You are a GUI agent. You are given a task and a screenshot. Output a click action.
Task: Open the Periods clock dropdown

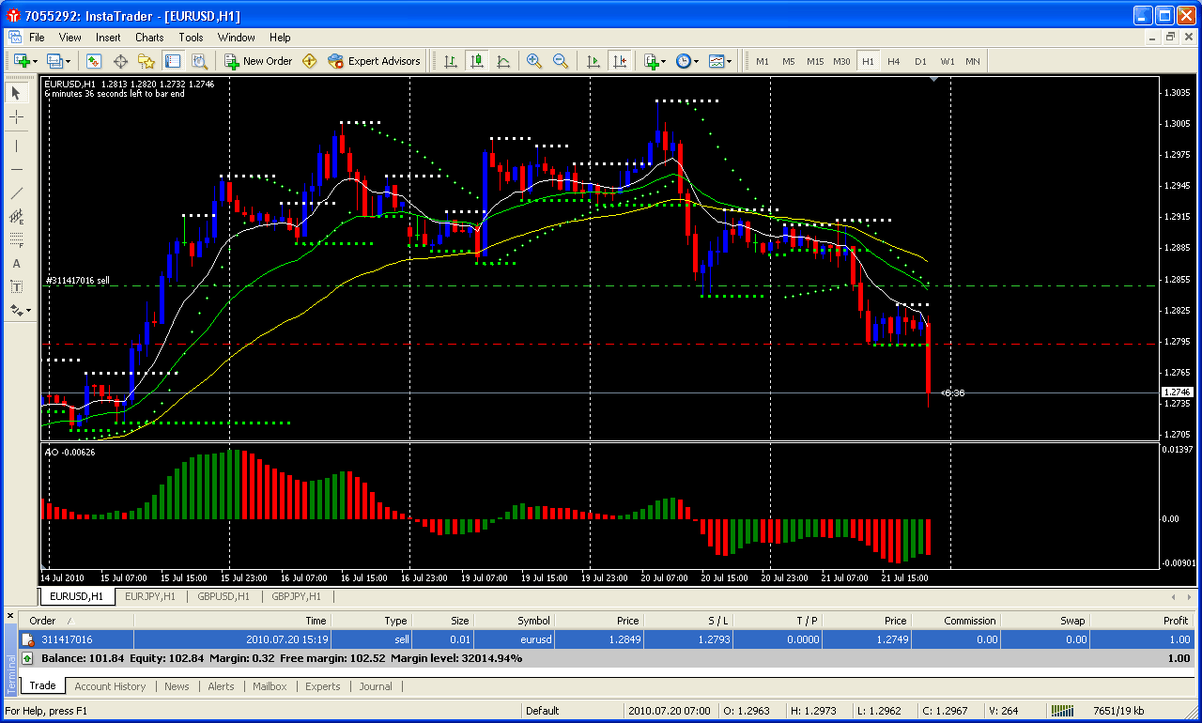686,61
